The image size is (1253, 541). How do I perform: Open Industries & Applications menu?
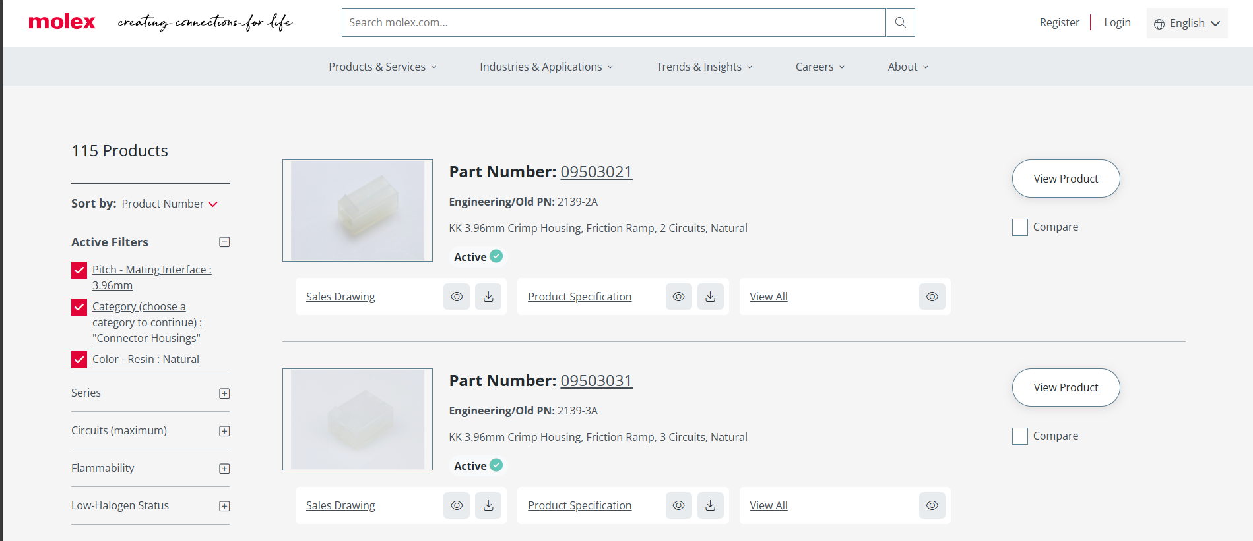[x=546, y=67]
